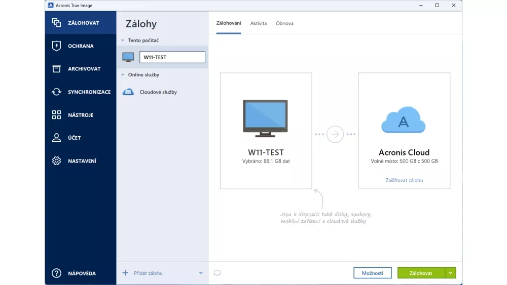Click the Ochrana shield icon

tap(56, 46)
